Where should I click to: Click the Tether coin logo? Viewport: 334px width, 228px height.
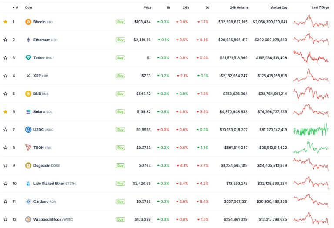point(28,58)
